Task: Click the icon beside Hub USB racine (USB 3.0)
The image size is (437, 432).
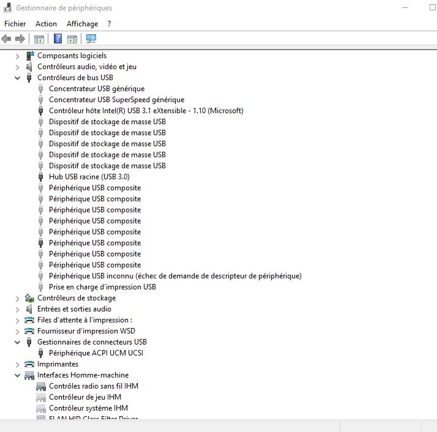Action: tap(40, 177)
